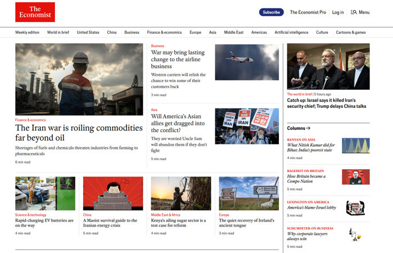Open the Middle East nav item
Screen dimensions: 393x253
[233, 33]
